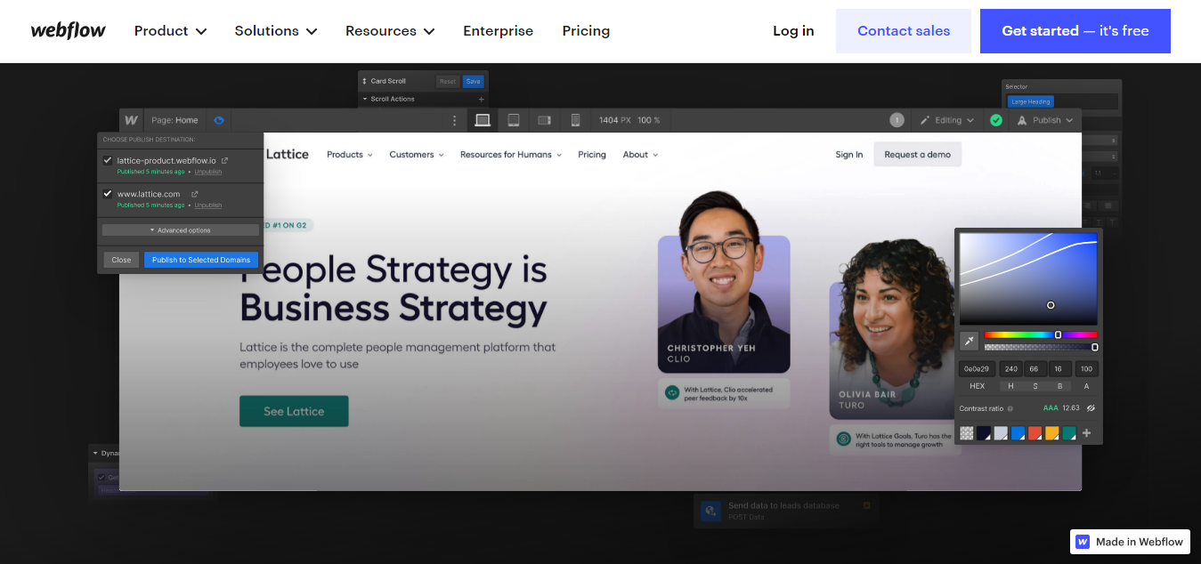This screenshot has width=1201, height=564.
Task: Open the Solutions dropdown menu
Action: pyautogui.click(x=276, y=31)
